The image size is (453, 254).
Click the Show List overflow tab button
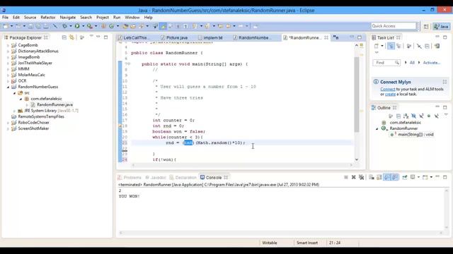[336, 37]
